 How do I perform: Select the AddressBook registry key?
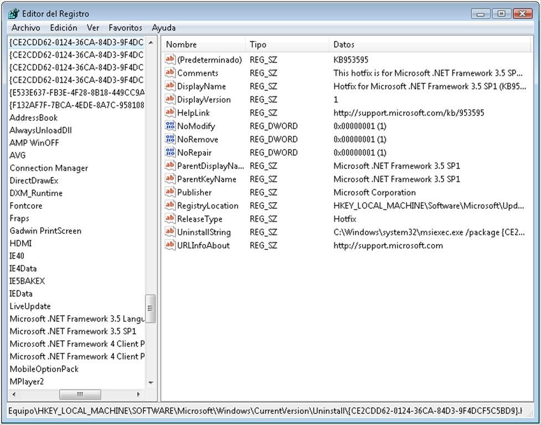coord(33,117)
